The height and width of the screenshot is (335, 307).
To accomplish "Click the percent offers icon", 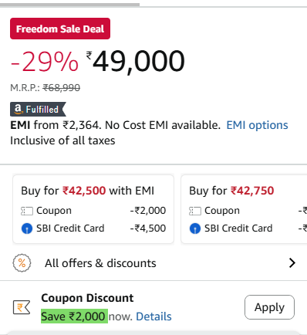I will tap(22, 263).
